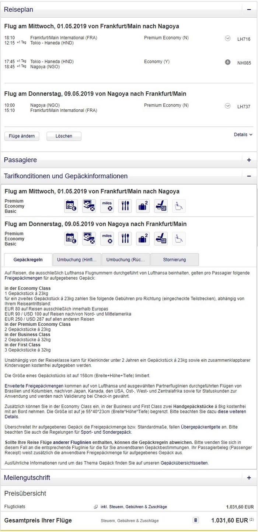The height and width of the screenshot is (532, 258).
Task: Click the Löschen button
Action: pyautogui.click(x=64, y=136)
